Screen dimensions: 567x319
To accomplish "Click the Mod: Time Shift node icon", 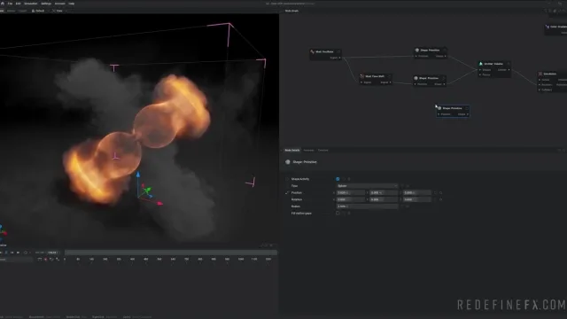I will click(361, 76).
